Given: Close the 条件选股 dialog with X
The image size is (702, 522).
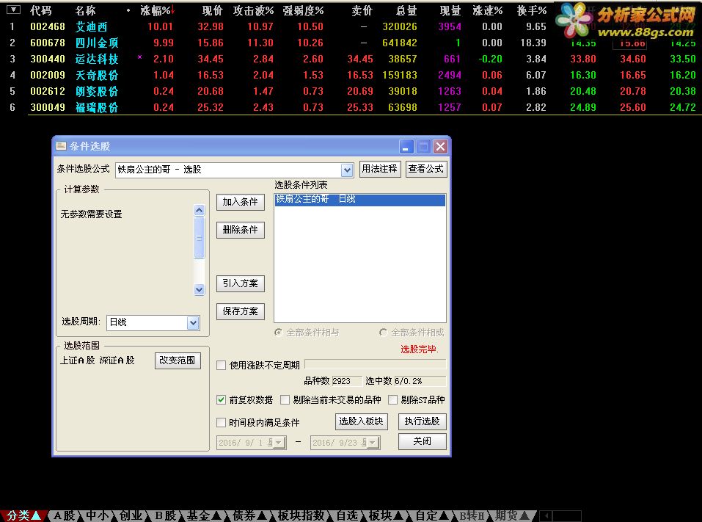Looking at the screenshot, I should coord(441,147).
